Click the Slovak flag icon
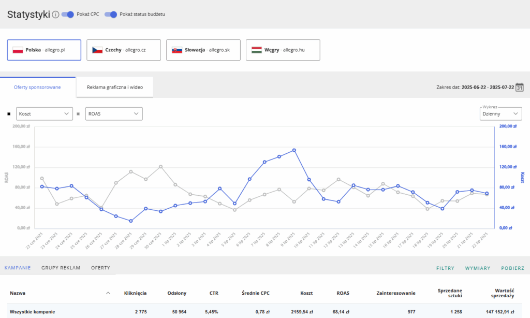 (x=177, y=50)
